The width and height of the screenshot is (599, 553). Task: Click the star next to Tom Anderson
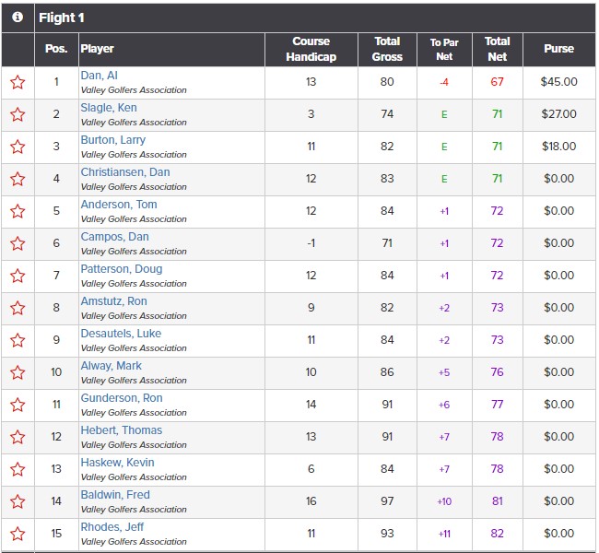[x=18, y=211]
